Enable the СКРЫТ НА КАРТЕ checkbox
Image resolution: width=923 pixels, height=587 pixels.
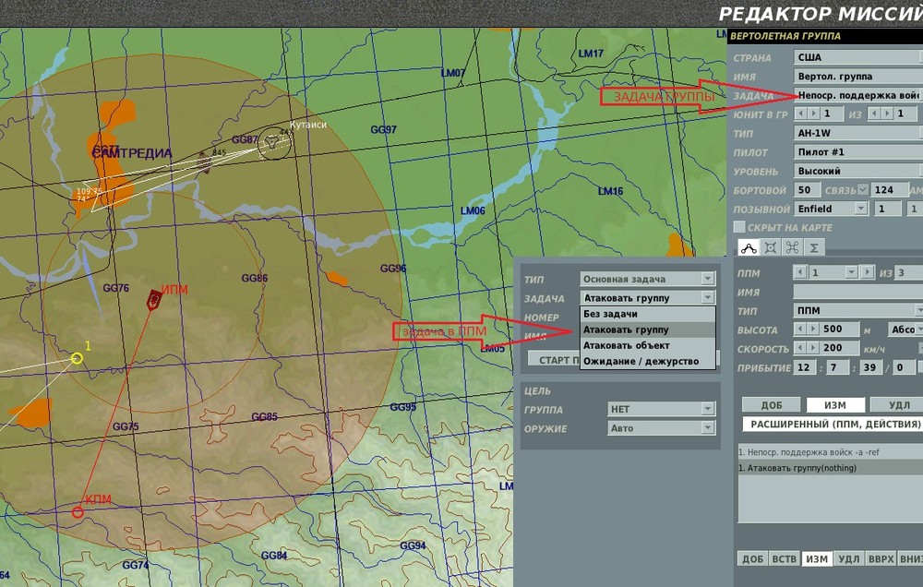coord(739,227)
